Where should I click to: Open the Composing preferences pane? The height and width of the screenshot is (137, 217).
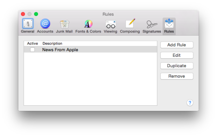(130, 26)
